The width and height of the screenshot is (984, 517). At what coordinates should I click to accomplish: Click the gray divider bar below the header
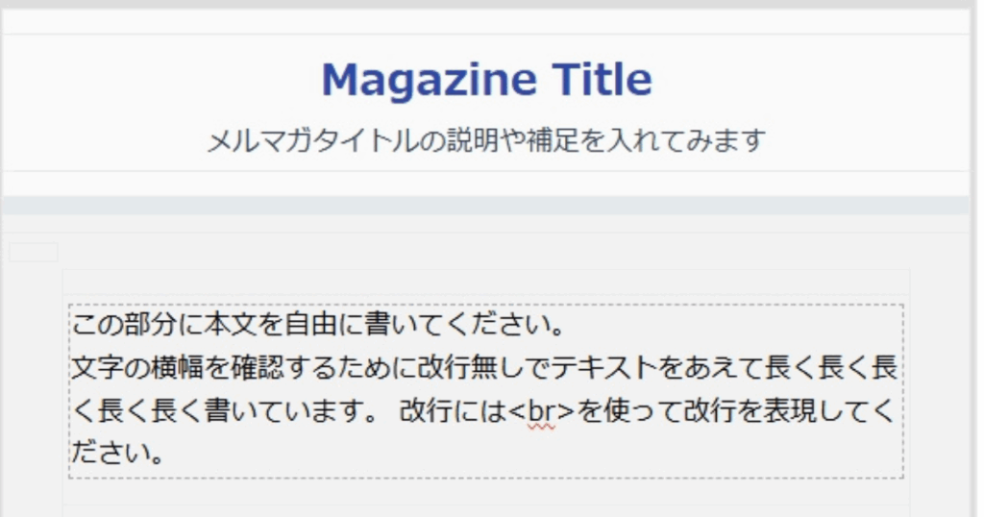click(x=485, y=206)
